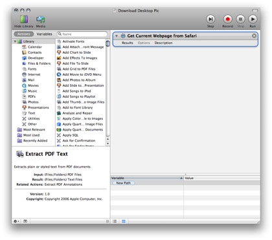Select the Add Songs to iPod action
272x240 pixels.
[x=76, y=91]
